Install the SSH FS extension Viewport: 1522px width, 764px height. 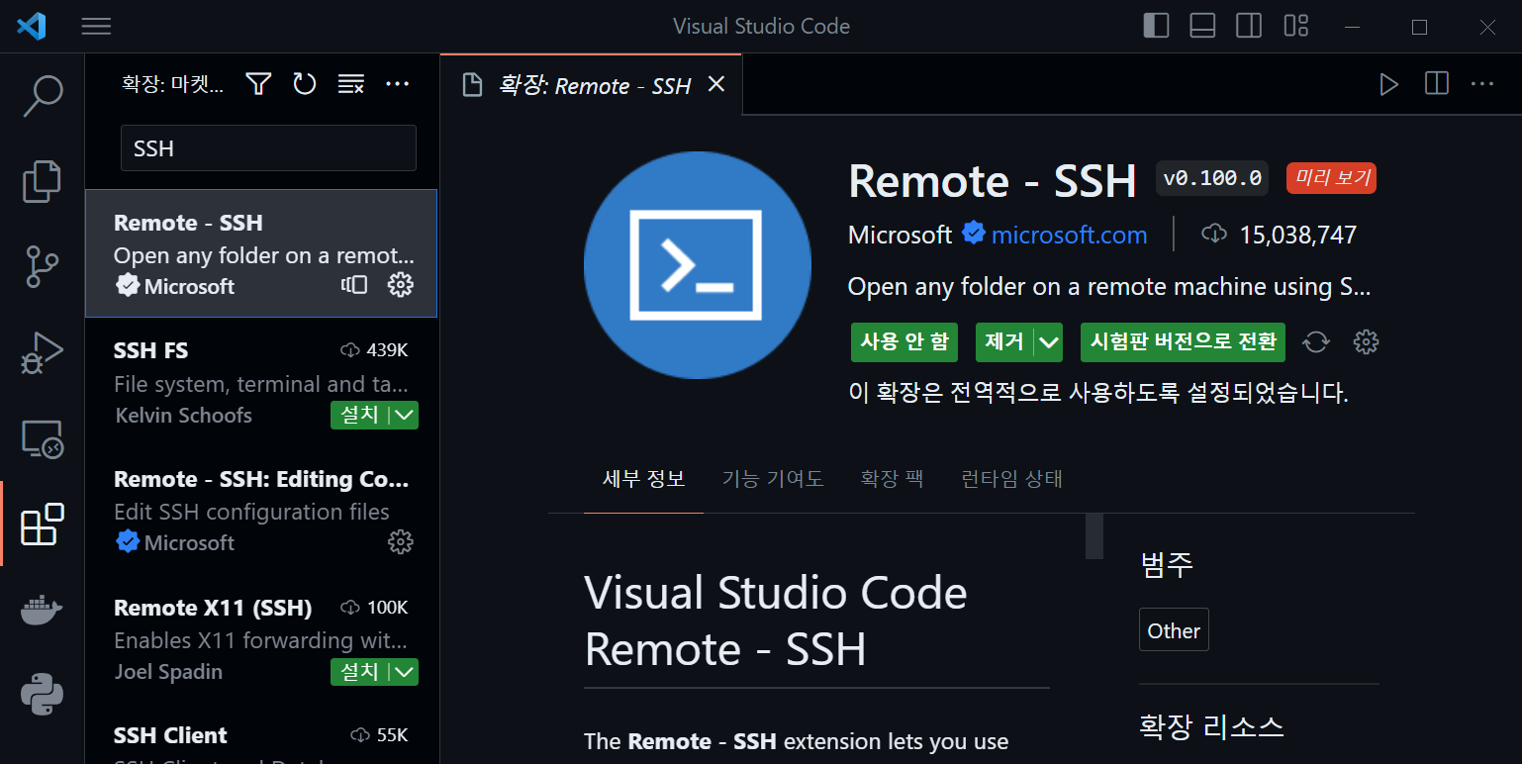point(359,415)
